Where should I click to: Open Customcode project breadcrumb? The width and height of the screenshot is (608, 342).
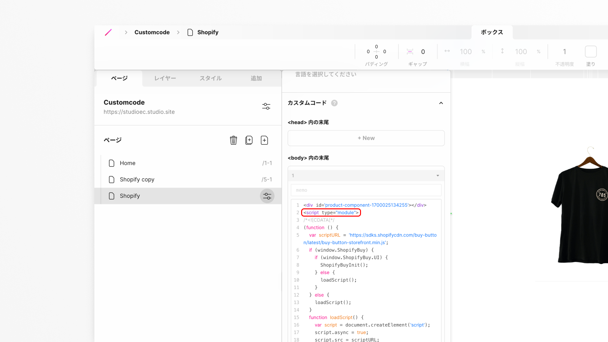tap(152, 32)
